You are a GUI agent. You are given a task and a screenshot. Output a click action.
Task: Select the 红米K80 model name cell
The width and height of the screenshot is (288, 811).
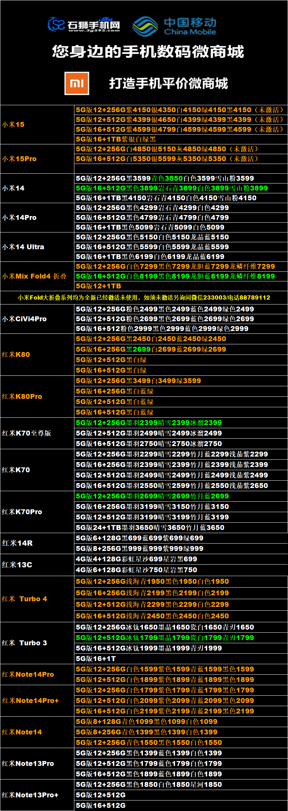(x=37, y=354)
